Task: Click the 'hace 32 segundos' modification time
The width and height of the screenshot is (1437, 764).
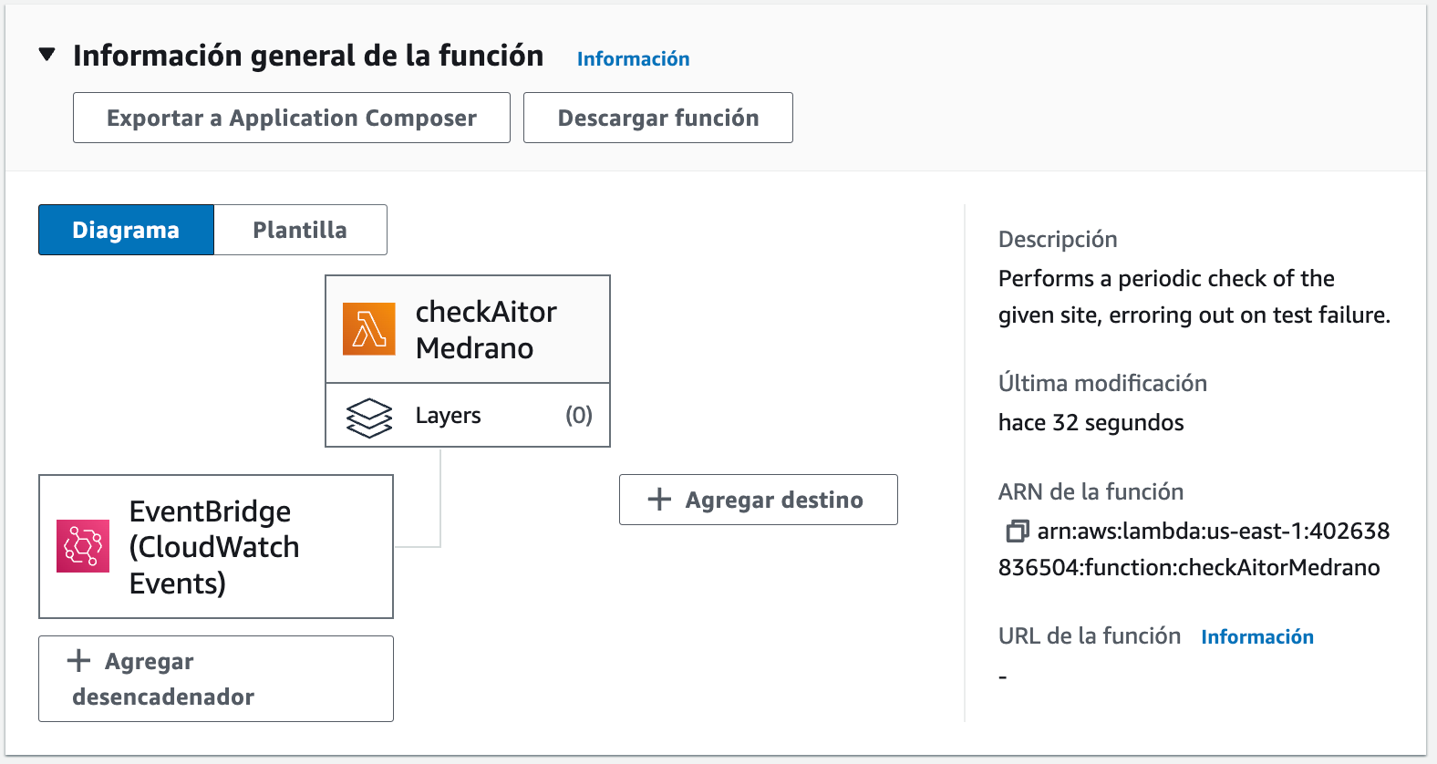Action: 1091,422
